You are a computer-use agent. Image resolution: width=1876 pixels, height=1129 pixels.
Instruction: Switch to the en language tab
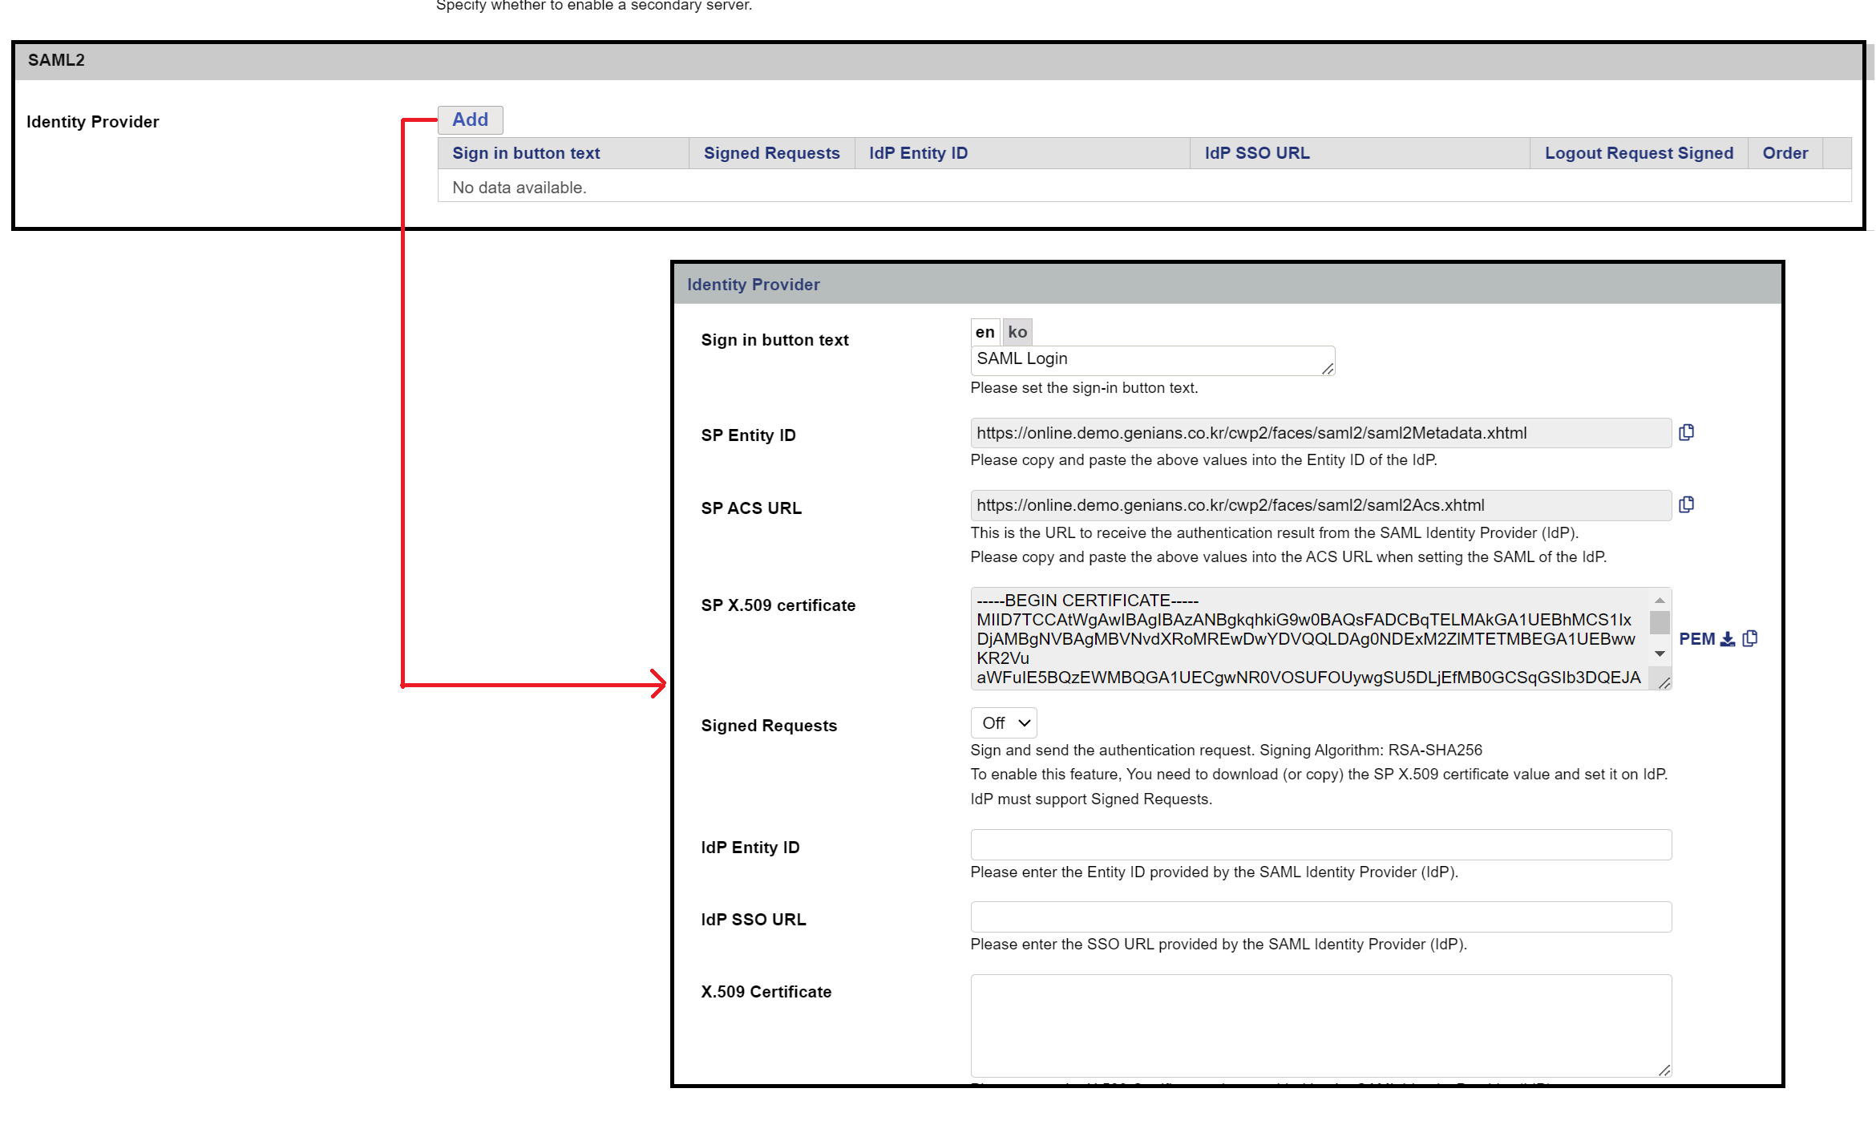pyautogui.click(x=984, y=332)
